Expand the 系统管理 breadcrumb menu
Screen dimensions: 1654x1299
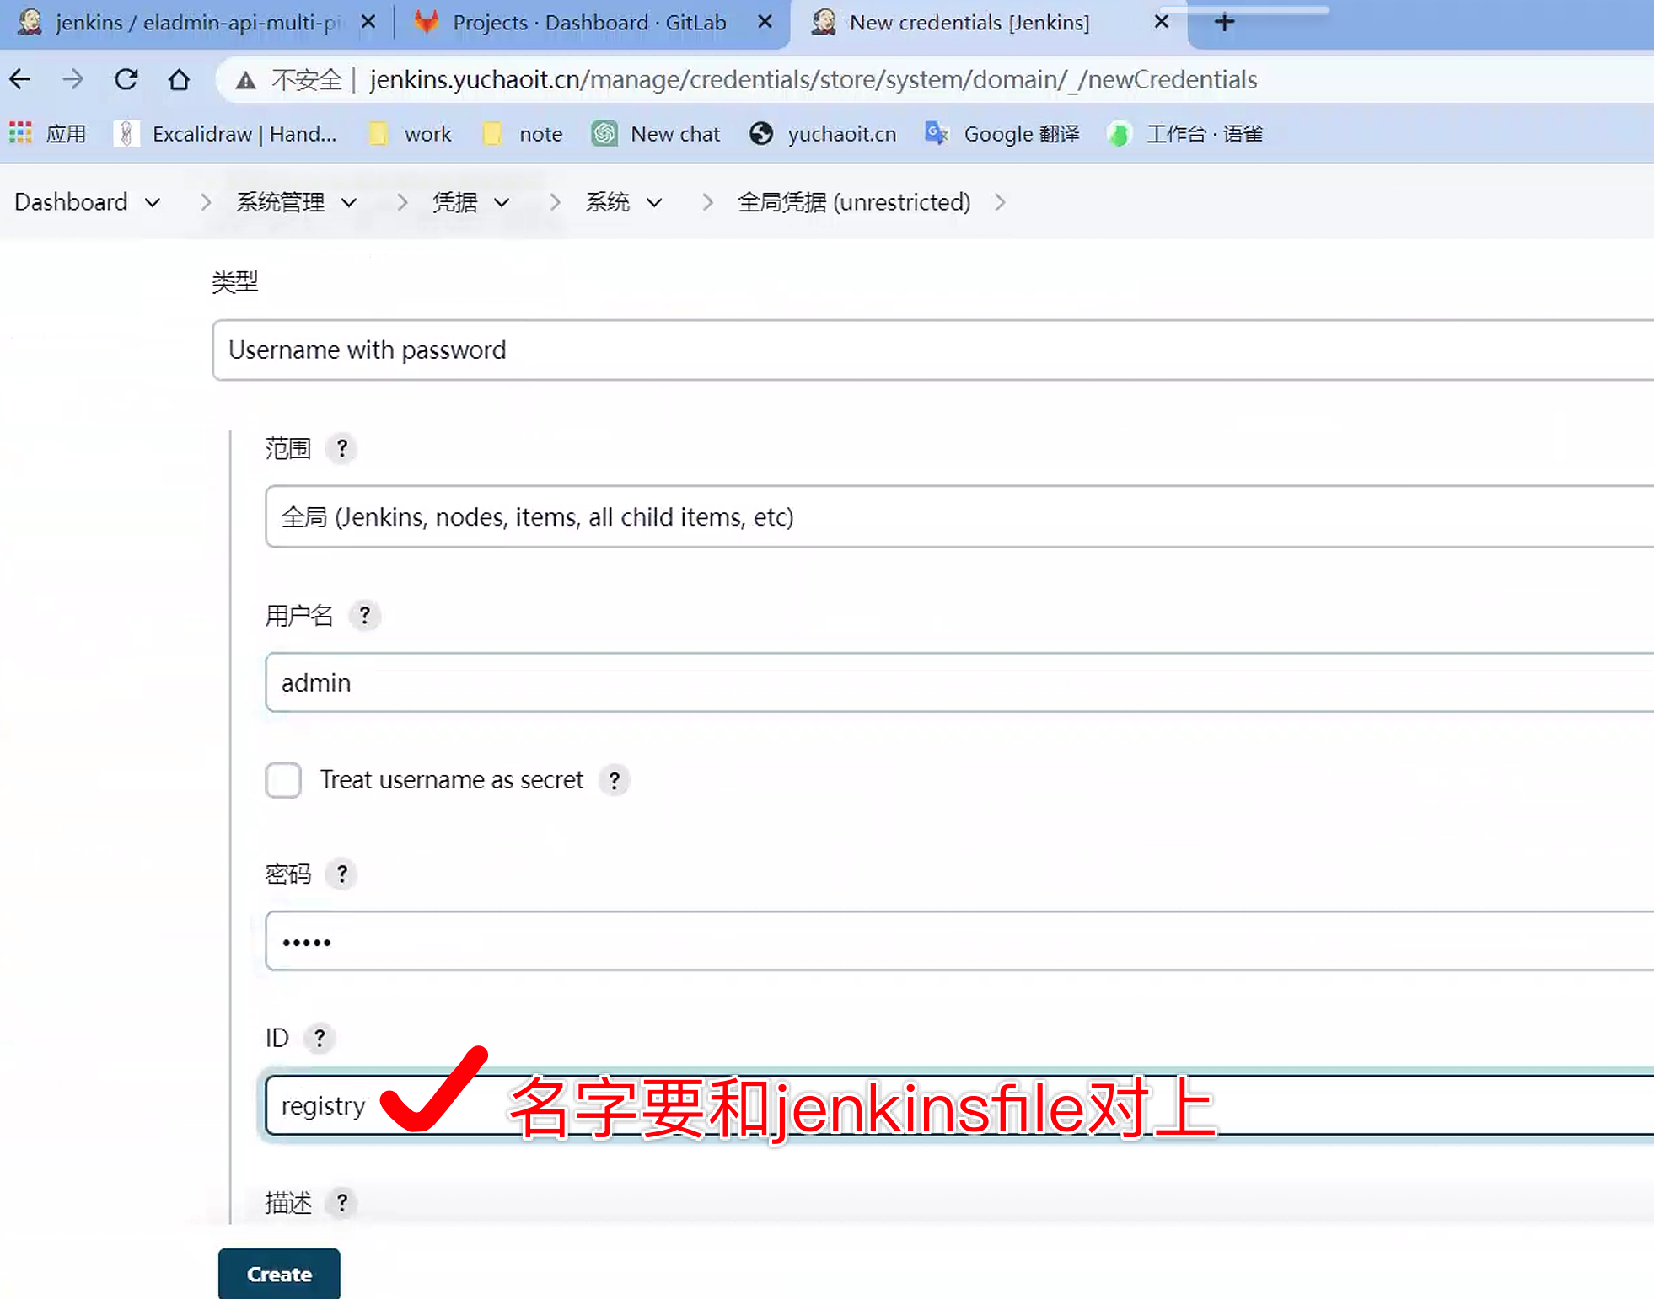tap(349, 203)
